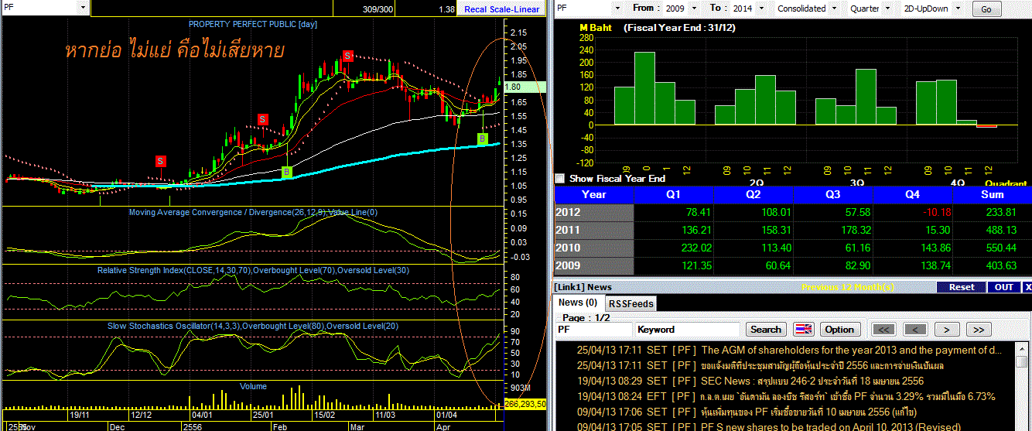Click PROPERTY PERFECT PUBLIC [day] chart title
Viewport: 1032px width, 431px height.
point(253,25)
